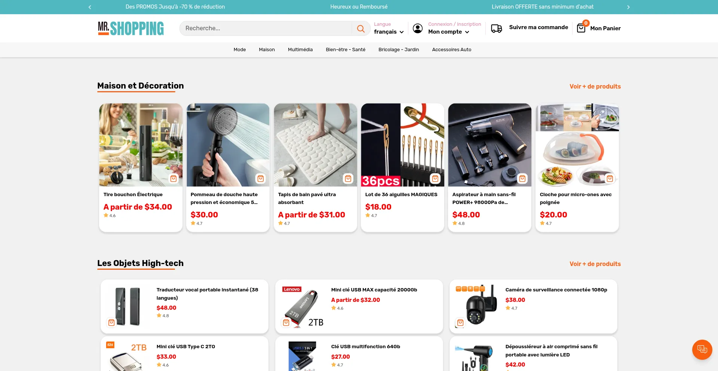Open the Mode menu
Viewport: 718px width, 371px height.
coord(240,50)
